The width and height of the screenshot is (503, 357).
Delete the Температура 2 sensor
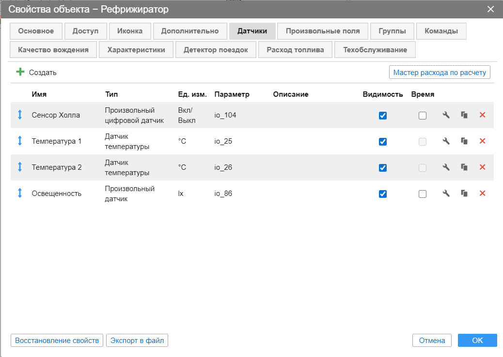(x=482, y=167)
